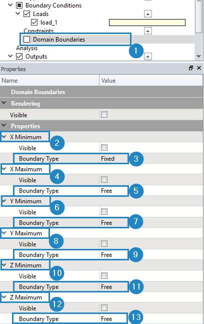204x324 pixels.
Task: Select the Analysis tree item
Action: (27, 48)
